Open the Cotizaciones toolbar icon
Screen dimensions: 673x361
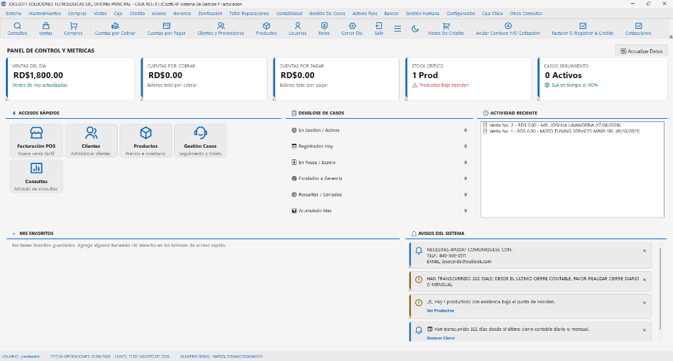[x=638, y=29]
